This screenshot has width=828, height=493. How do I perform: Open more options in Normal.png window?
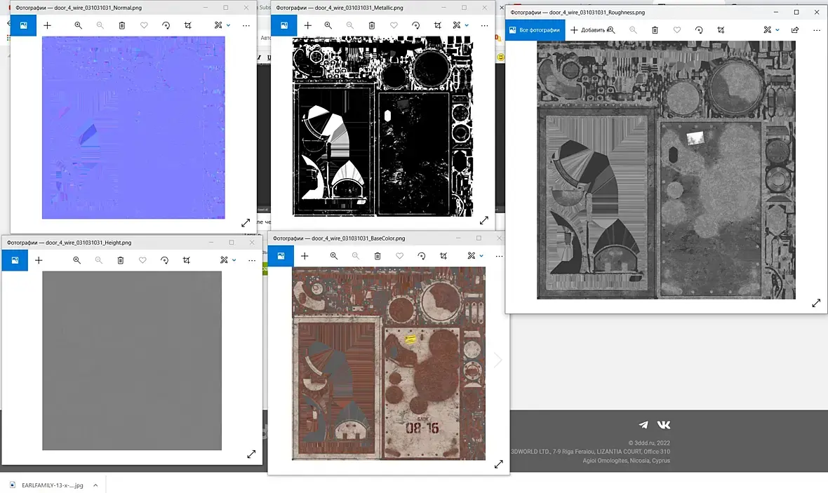click(246, 25)
